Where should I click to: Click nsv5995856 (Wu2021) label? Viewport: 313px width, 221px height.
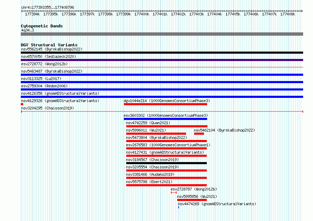(197, 196)
